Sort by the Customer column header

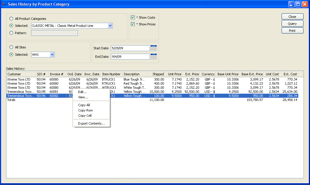(20, 74)
